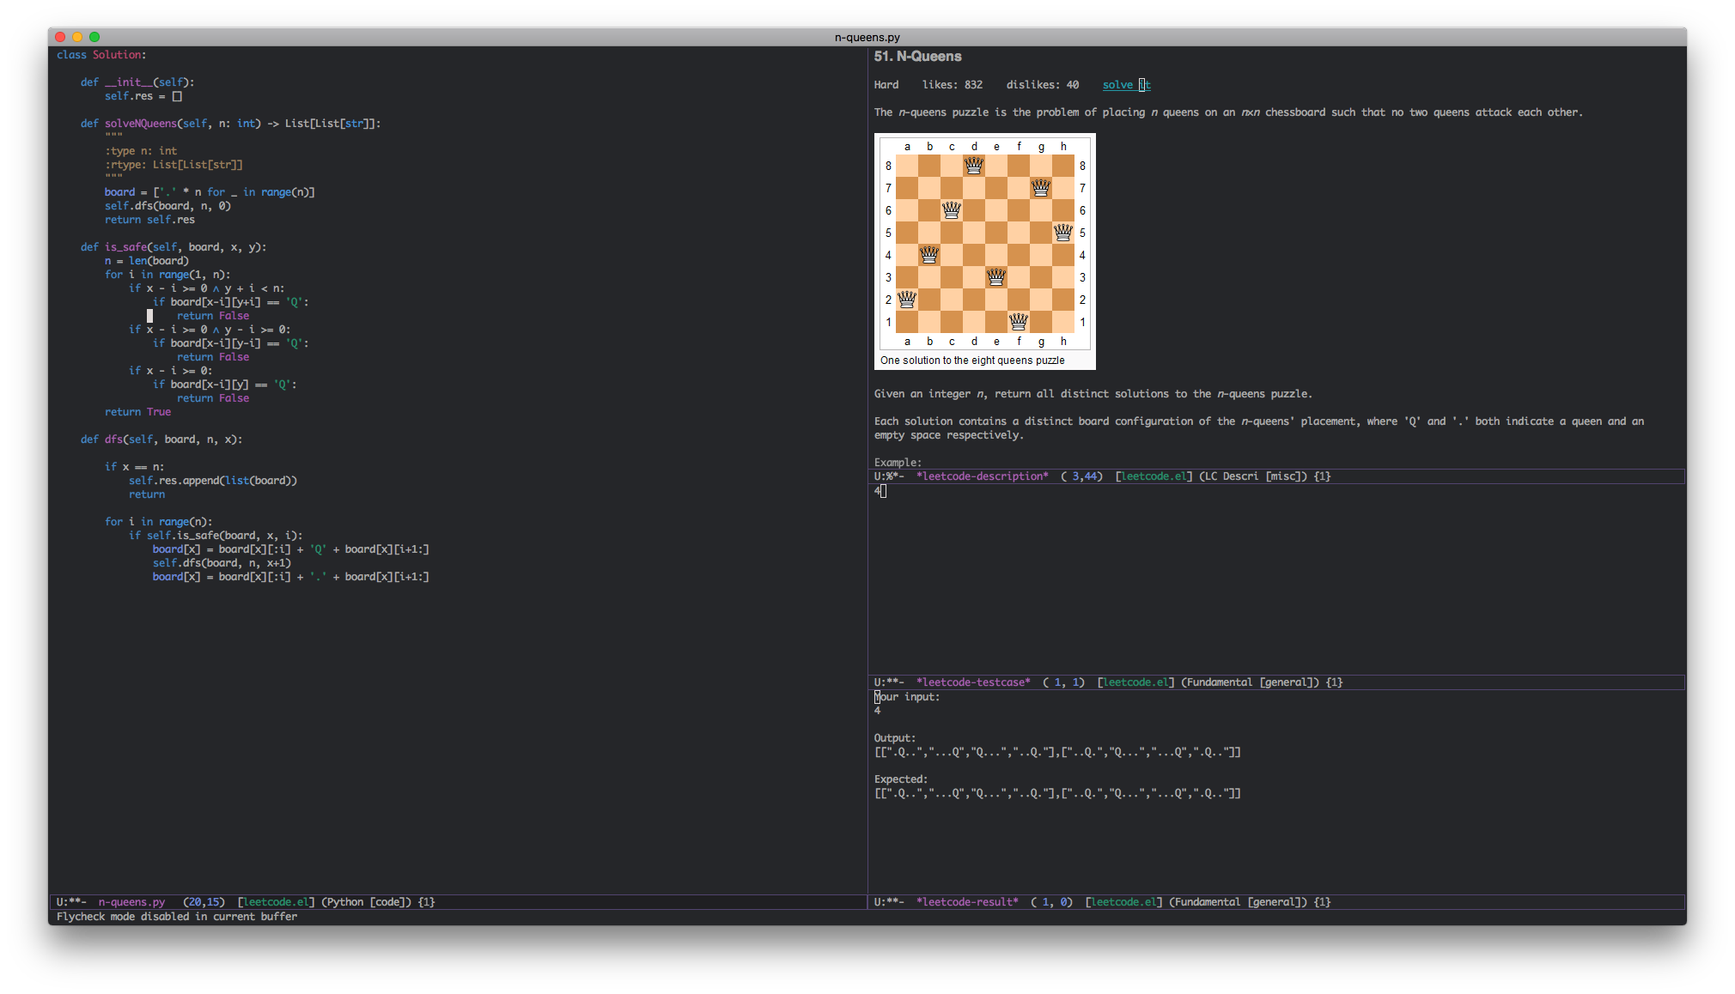This screenshot has width=1735, height=994.
Task: Click n-queens.py buffer name in mode line
Action: pyautogui.click(x=131, y=902)
